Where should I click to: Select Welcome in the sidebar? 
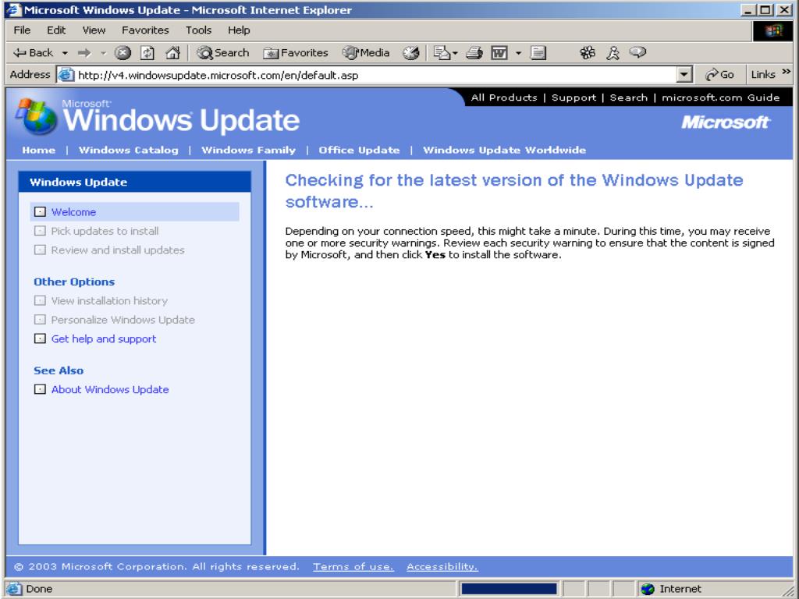pyautogui.click(x=73, y=212)
